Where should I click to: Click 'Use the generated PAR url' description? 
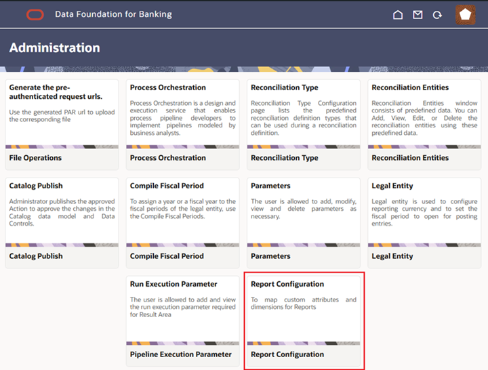pyautogui.click(x=62, y=116)
